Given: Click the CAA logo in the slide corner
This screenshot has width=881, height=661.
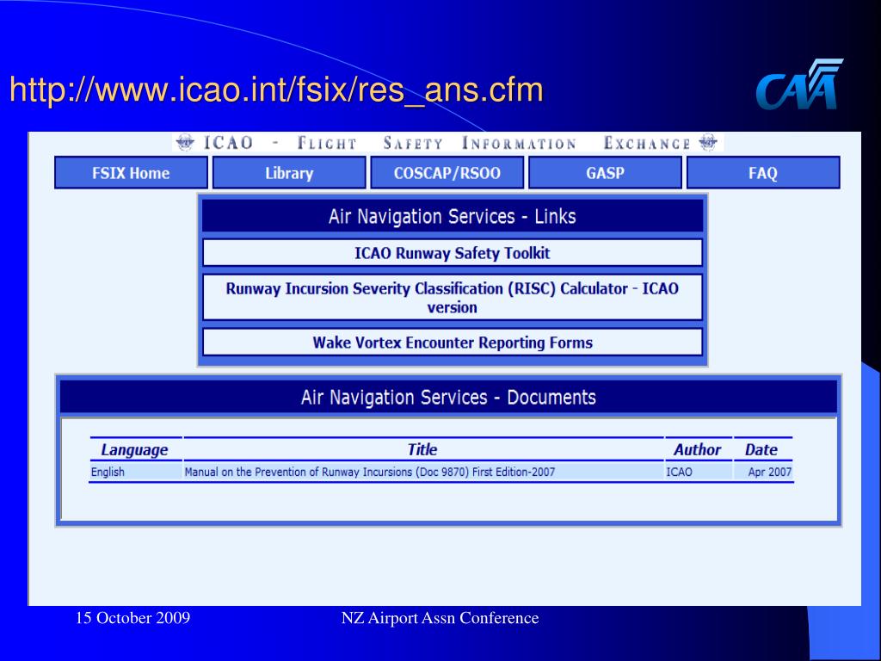Looking at the screenshot, I should click(x=799, y=84).
